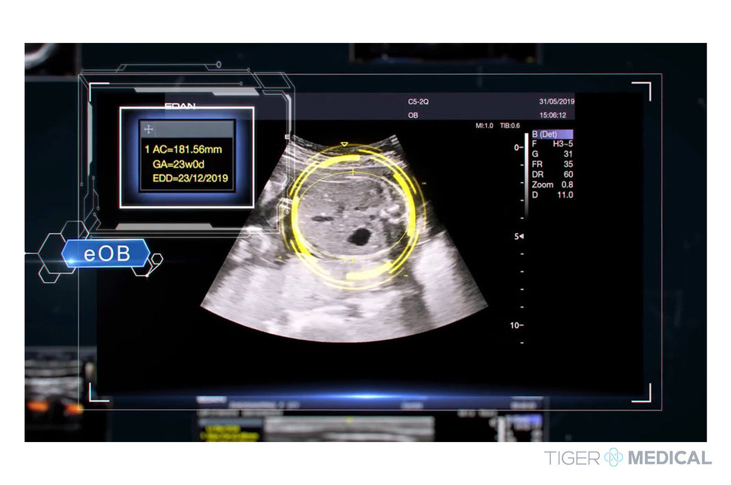Click the dark stomach bubble in the scan
731x485 pixels.
coord(360,236)
